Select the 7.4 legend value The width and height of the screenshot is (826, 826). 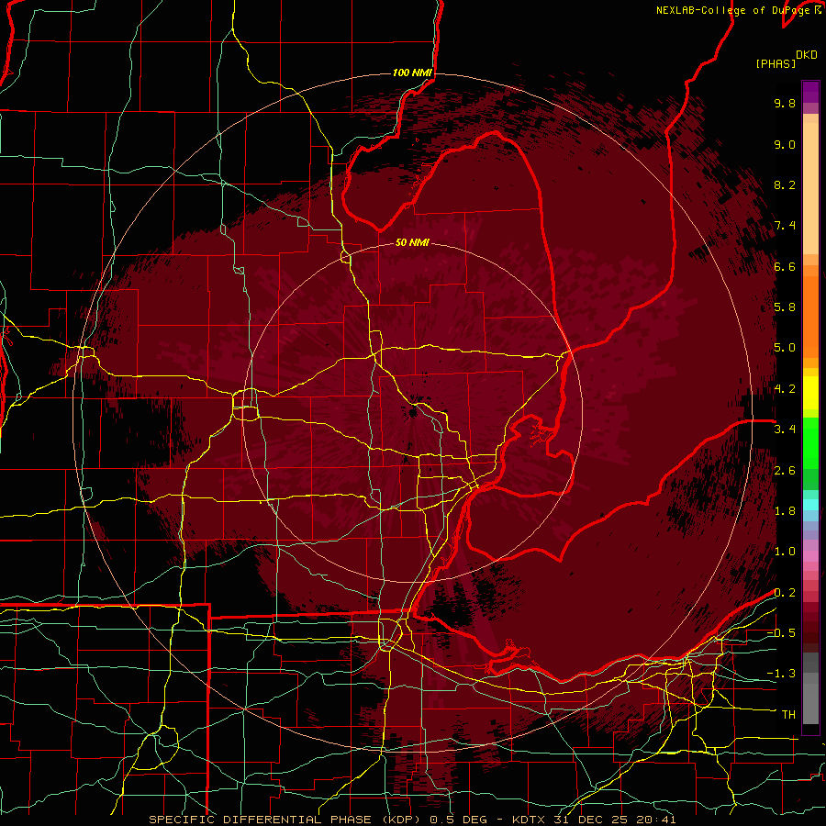(x=785, y=226)
